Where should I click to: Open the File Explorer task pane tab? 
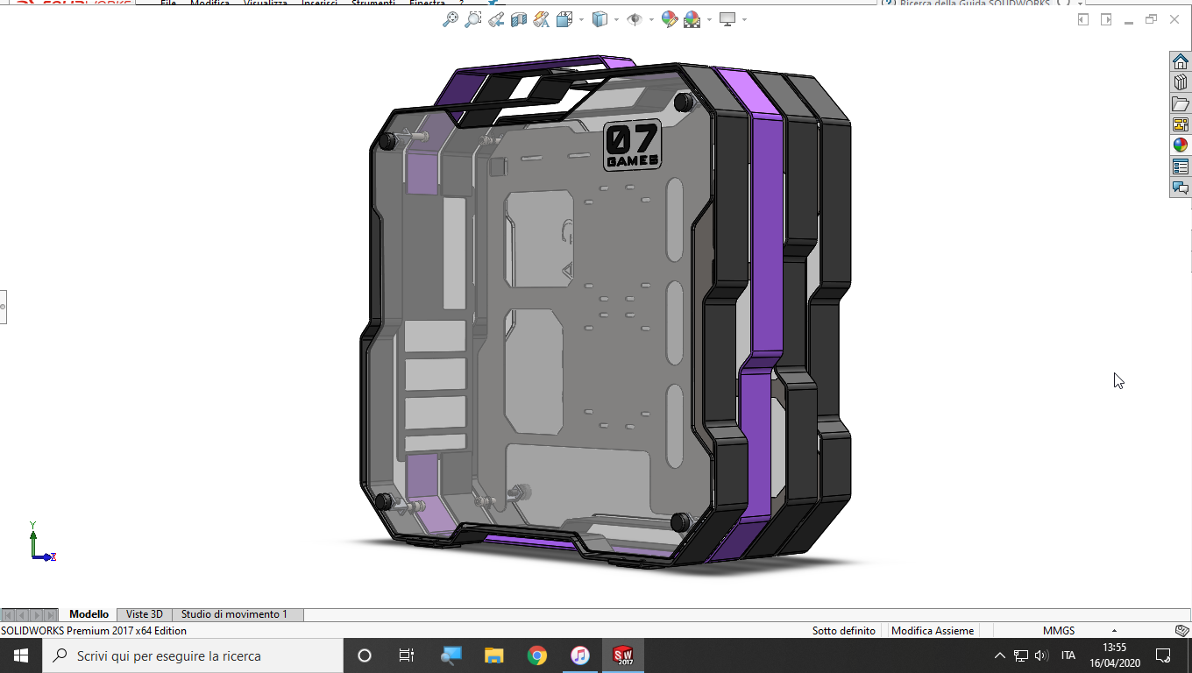pyautogui.click(x=1181, y=103)
